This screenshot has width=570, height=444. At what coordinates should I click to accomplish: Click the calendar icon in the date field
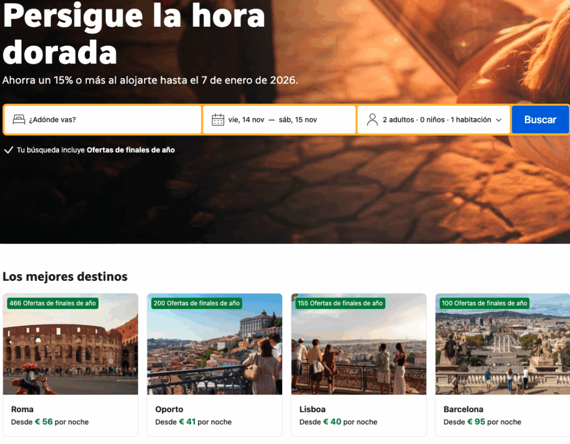click(x=218, y=120)
